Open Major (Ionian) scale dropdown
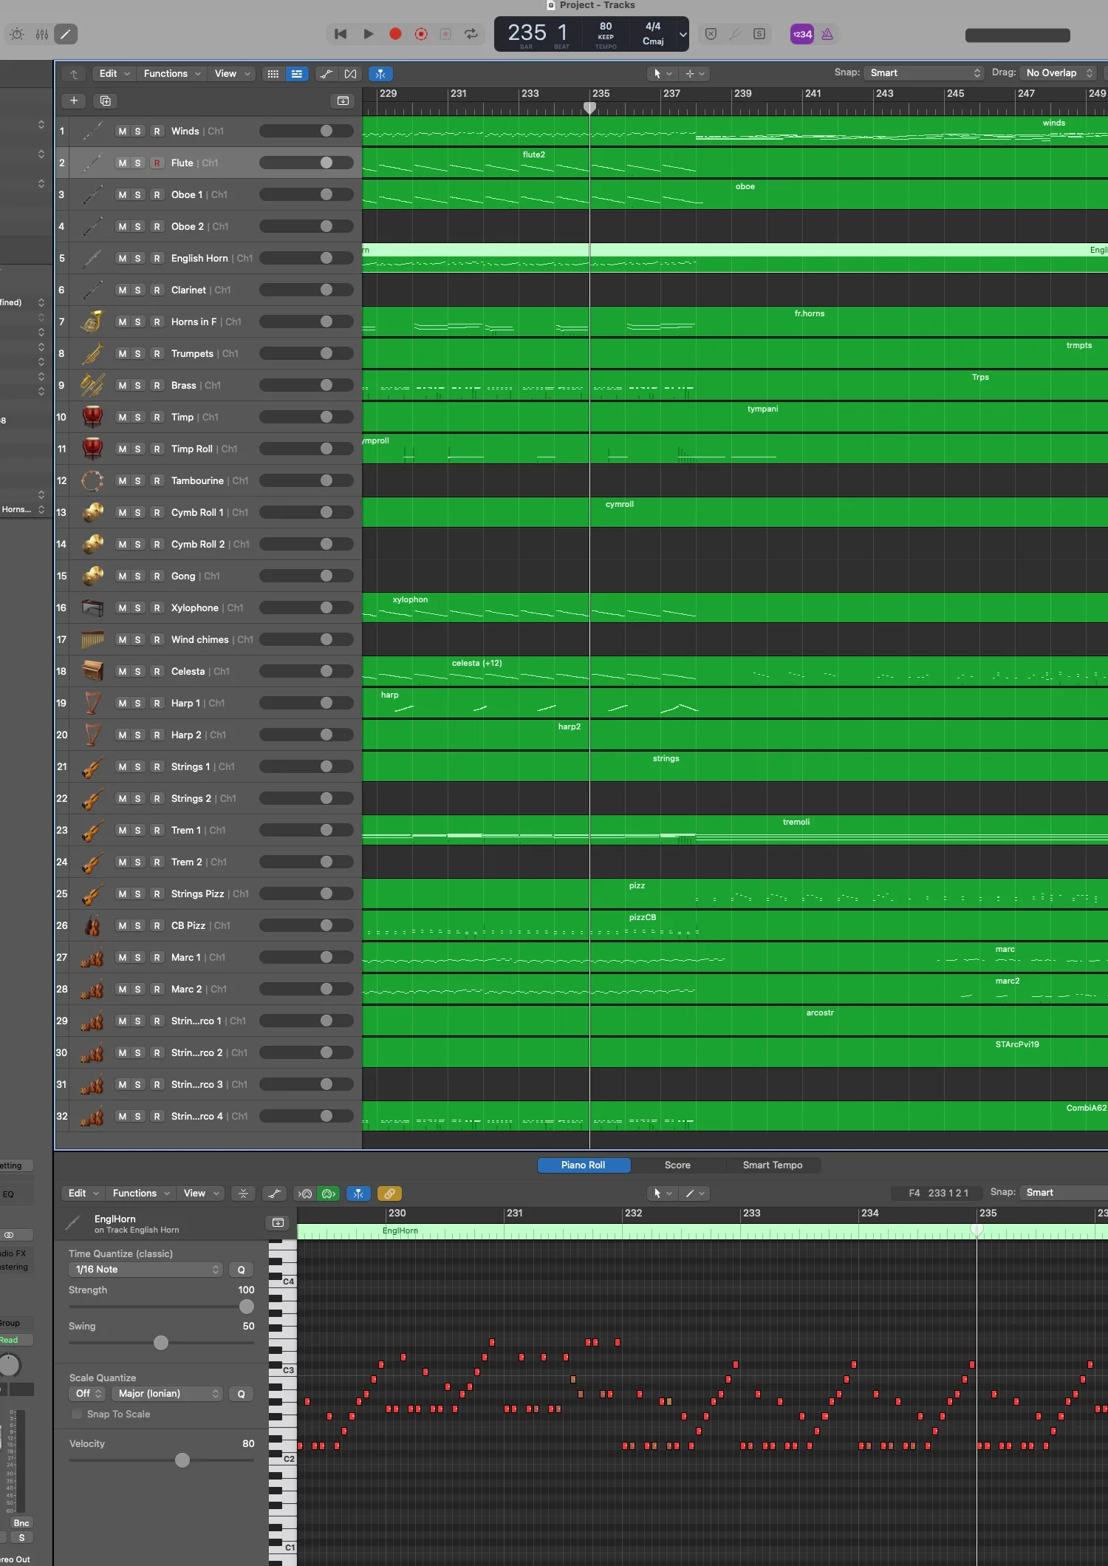This screenshot has height=1566, width=1108. tap(167, 1394)
